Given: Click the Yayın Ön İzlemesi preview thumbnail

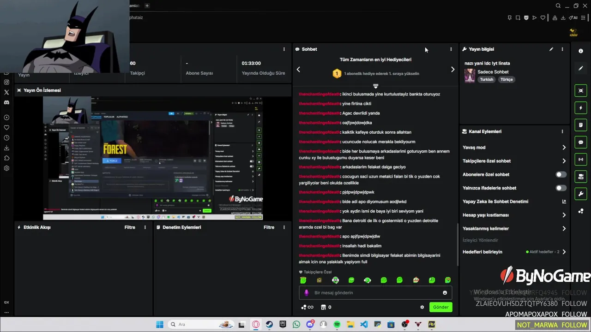Looking at the screenshot, I should [x=153, y=158].
